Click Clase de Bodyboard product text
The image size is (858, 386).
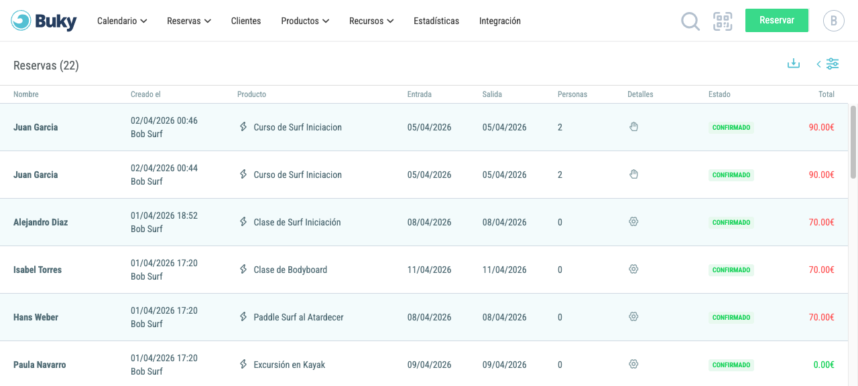290,270
